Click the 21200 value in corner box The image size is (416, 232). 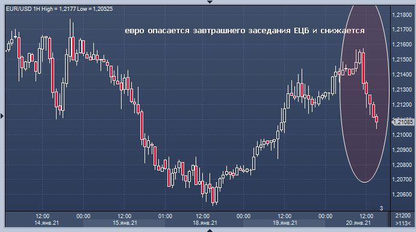pos(403,216)
